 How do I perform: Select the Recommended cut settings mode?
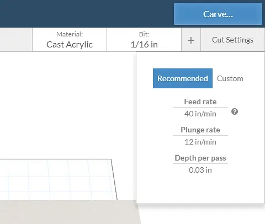coord(183,78)
